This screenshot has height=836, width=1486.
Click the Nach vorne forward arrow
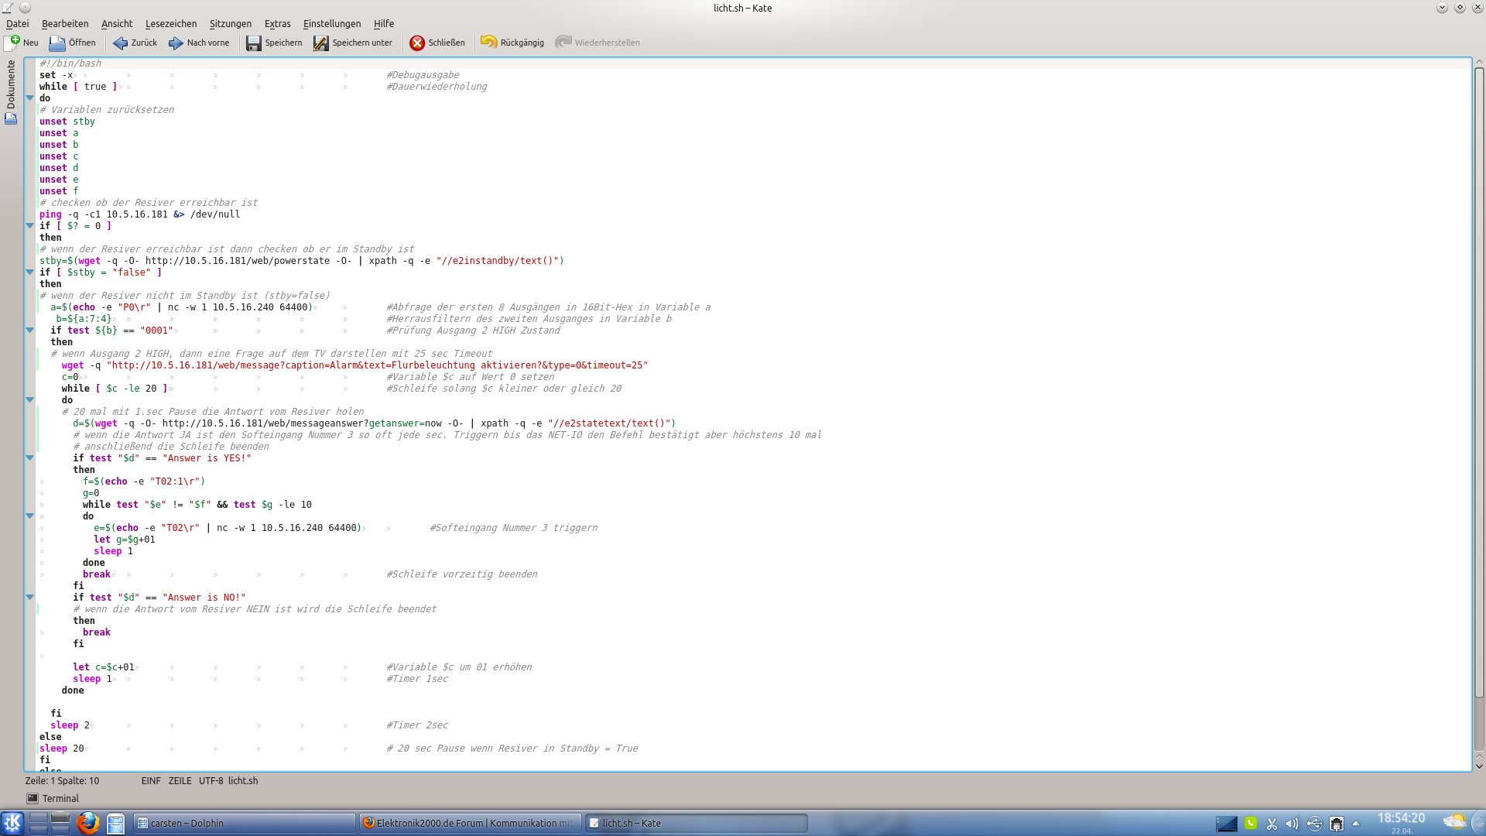coord(176,43)
